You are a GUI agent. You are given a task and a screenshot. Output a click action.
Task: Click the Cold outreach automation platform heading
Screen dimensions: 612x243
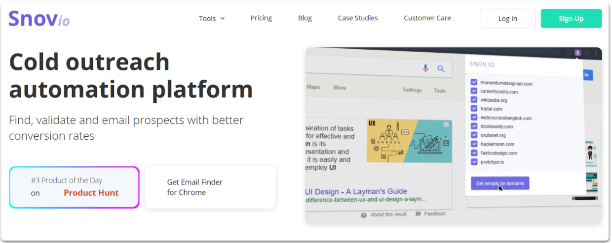[x=131, y=76]
